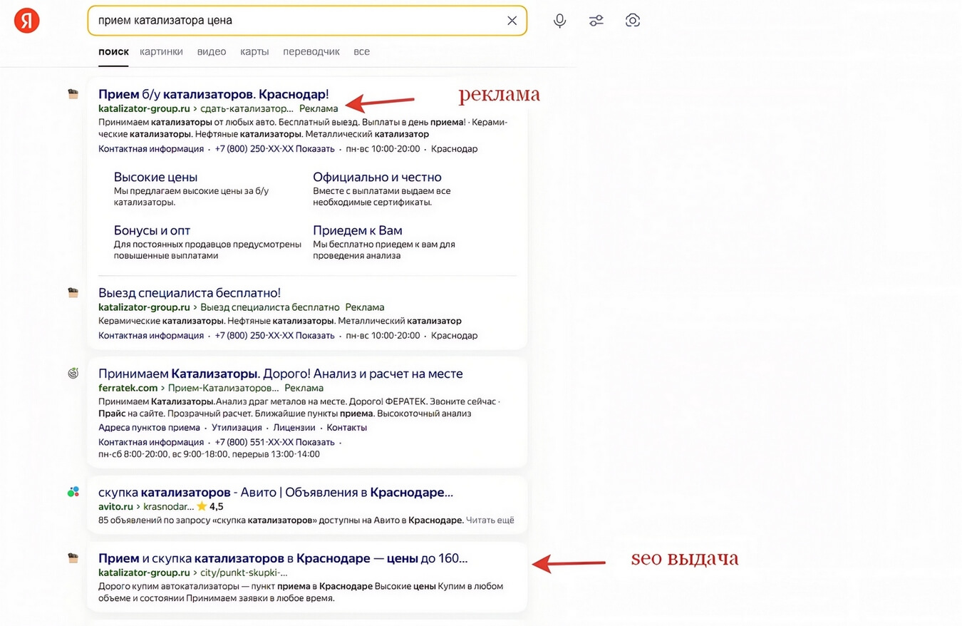
Task: Open the карты tab
Action: [x=254, y=51]
